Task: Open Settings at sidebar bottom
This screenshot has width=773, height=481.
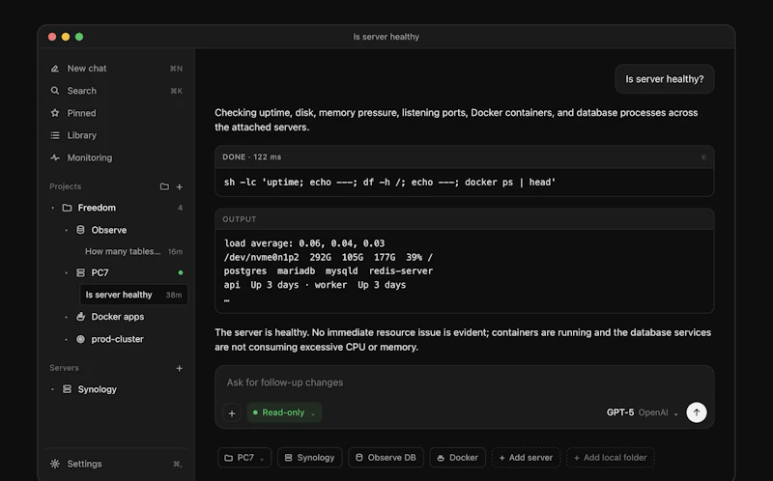Action: [116, 464]
